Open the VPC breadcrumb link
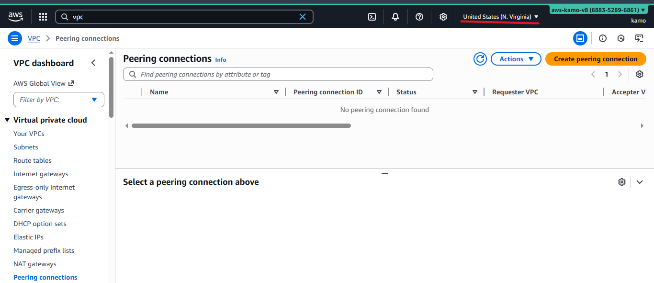Screen dimensions: 654x283 pyautogui.click(x=34, y=38)
